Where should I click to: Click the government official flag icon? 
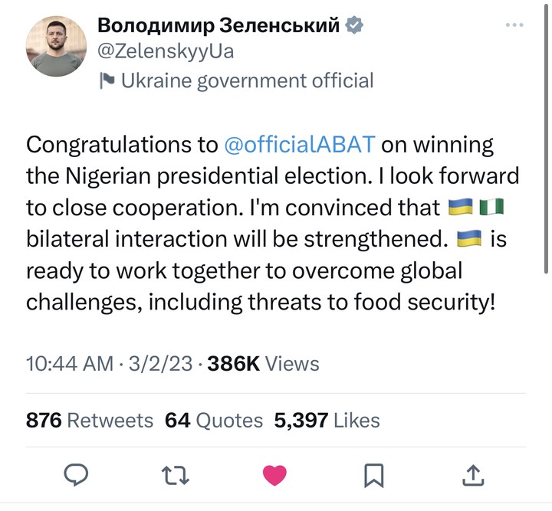click(x=108, y=80)
